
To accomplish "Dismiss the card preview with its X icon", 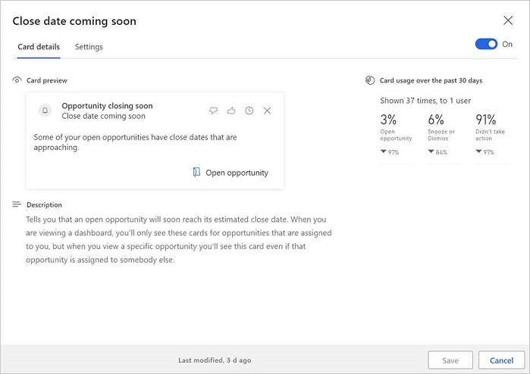I will pos(267,111).
